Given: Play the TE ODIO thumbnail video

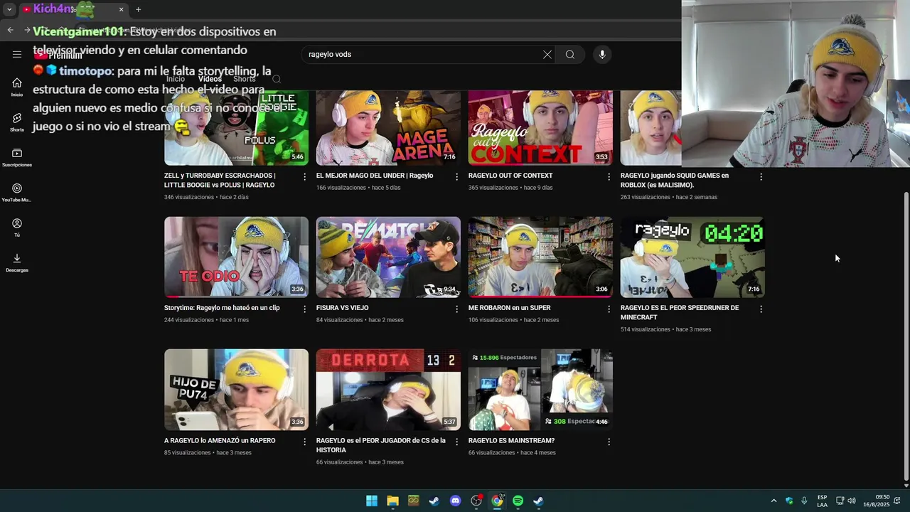Looking at the screenshot, I should (x=236, y=257).
